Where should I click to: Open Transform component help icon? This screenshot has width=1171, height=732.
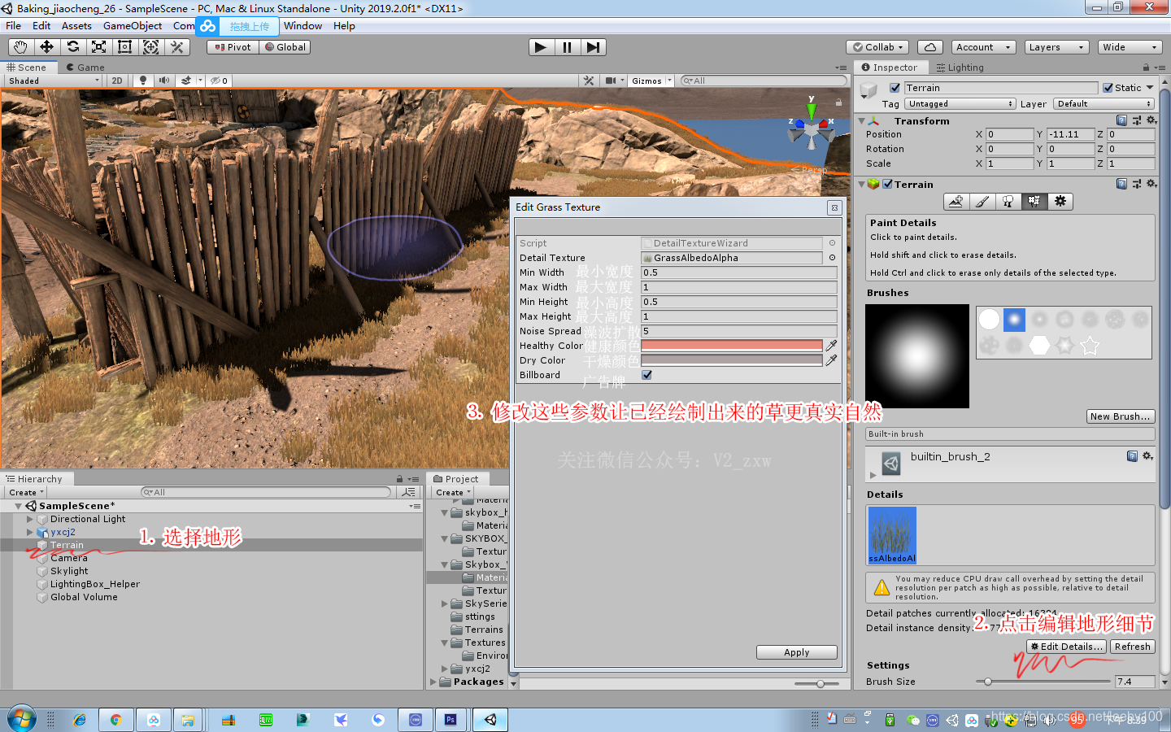click(x=1122, y=120)
